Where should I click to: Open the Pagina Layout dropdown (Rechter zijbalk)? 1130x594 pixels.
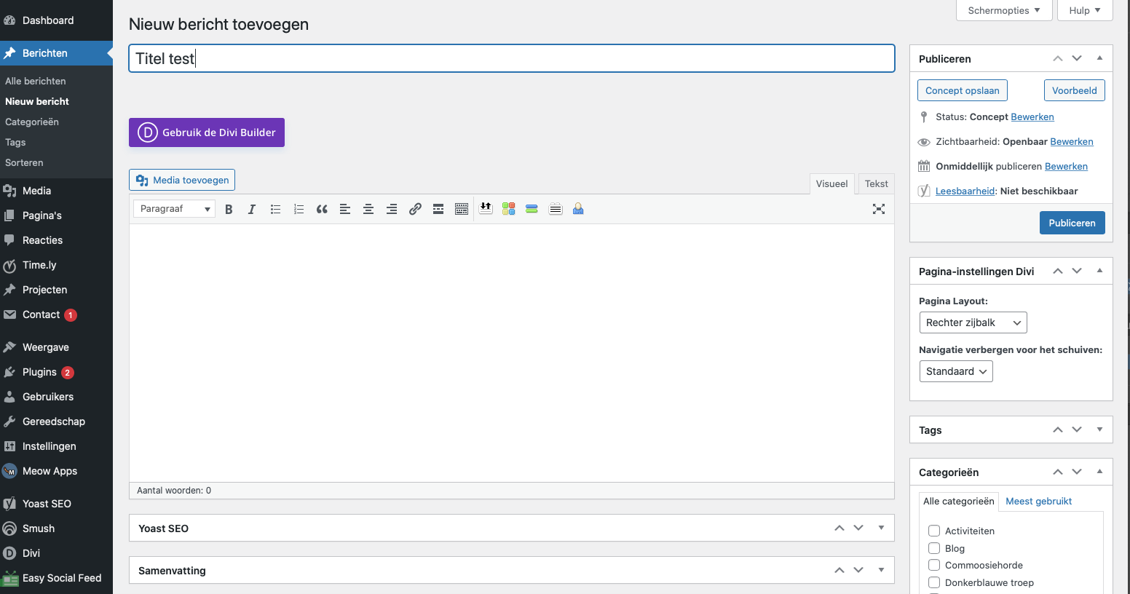(x=973, y=322)
